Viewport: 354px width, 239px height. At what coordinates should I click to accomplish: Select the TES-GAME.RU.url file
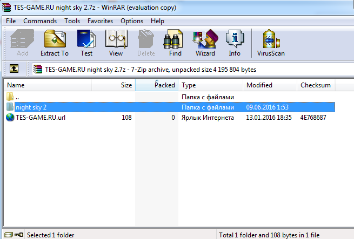pyautogui.click(x=41, y=118)
